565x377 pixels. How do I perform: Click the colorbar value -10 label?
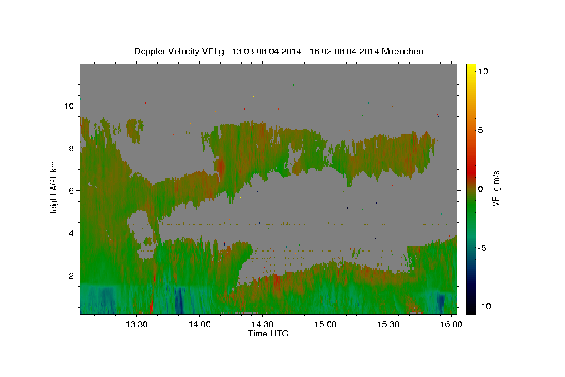pyautogui.click(x=484, y=307)
